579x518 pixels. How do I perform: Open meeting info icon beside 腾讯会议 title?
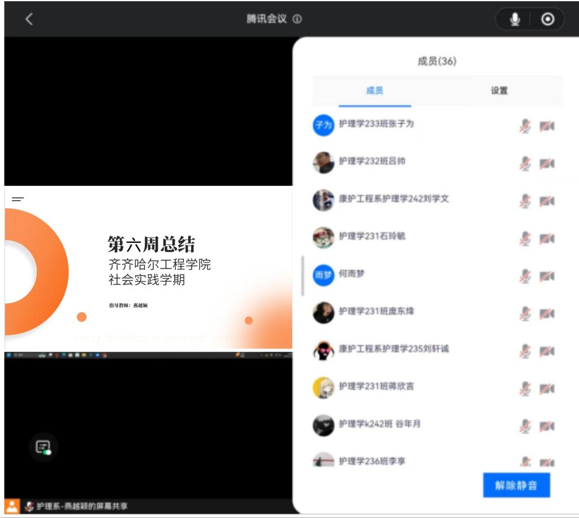[297, 19]
